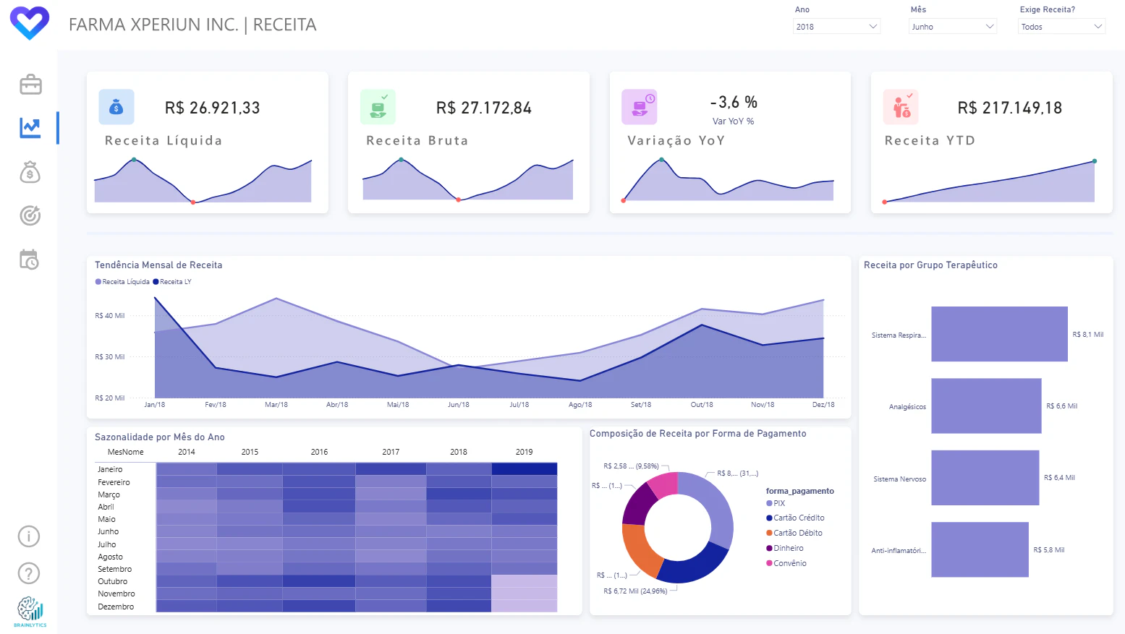Viewport: 1125px width, 634px height.
Task: Click the Receita Bruta card icon
Action: [x=378, y=107]
